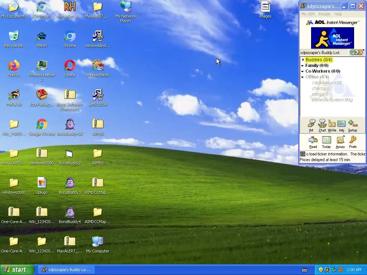Click the Write mail icon in AIM
The width and height of the screenshot is (367, 275).
coord(332,126)
